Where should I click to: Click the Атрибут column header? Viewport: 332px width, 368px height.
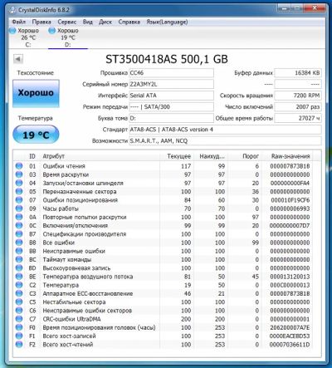pyautogui.click(x=53, y=156)
